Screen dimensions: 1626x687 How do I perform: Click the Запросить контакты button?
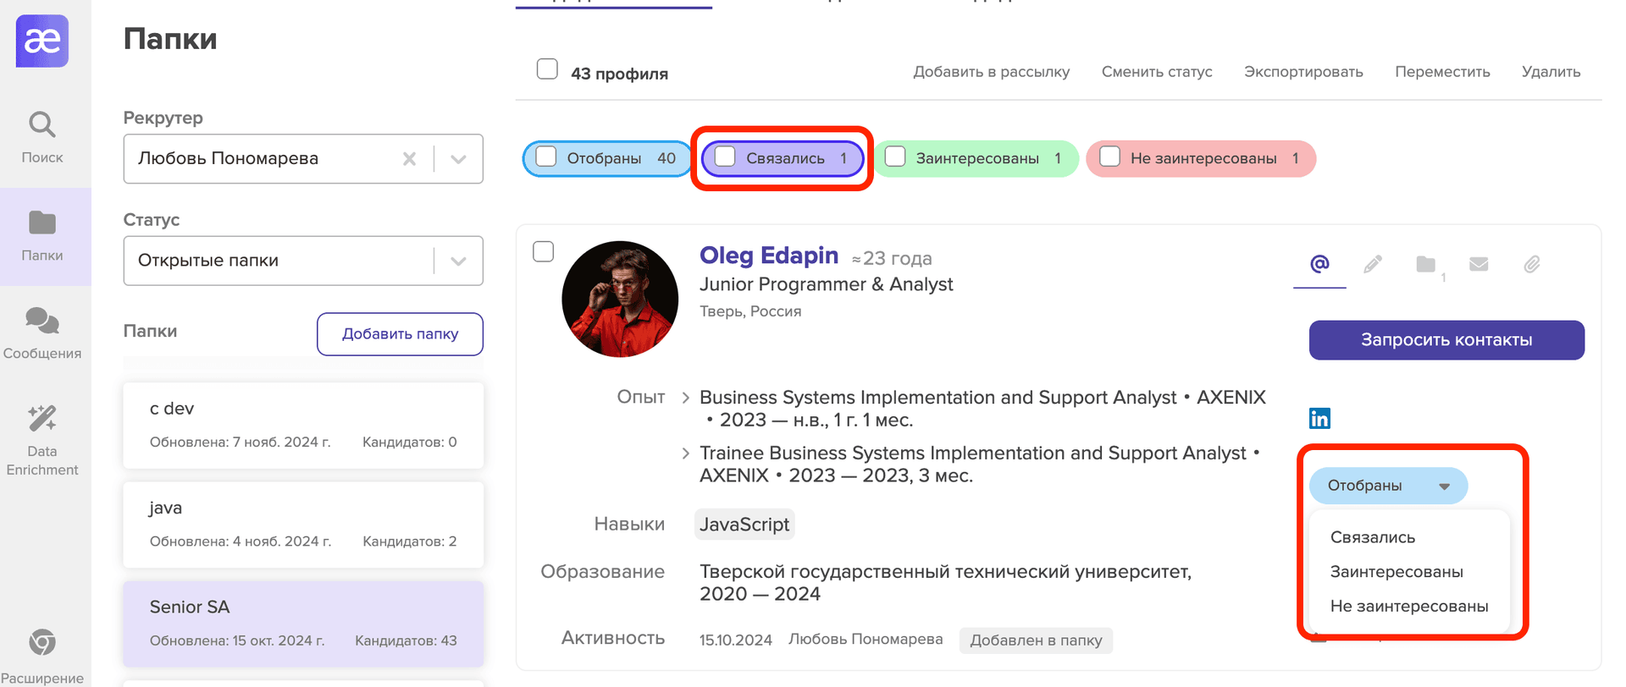click(x=1446, y=340)
